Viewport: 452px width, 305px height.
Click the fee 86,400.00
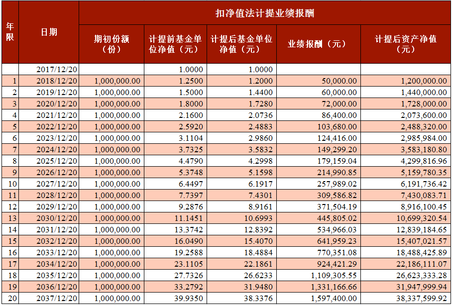click(x=318, y=115)
